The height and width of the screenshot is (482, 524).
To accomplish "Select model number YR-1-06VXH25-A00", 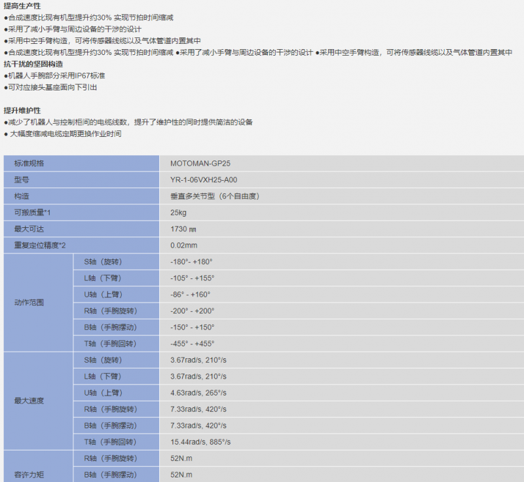I will coord(204,179).
